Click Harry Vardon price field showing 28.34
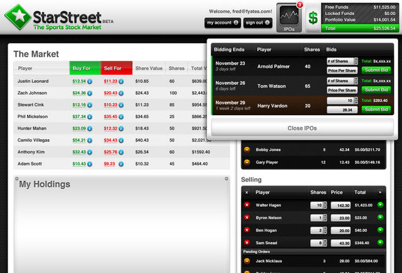Image resolution: width=402 pixels, height=273 pixels. click(342, 110)
